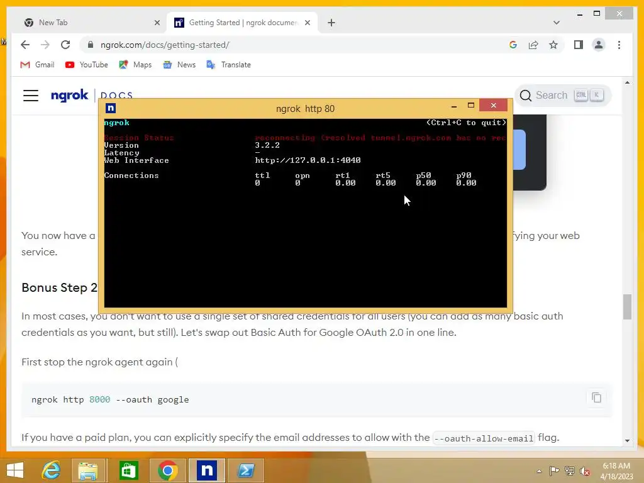Copy the ngrok http 8000 code snippet

click(x=596, y=397)
